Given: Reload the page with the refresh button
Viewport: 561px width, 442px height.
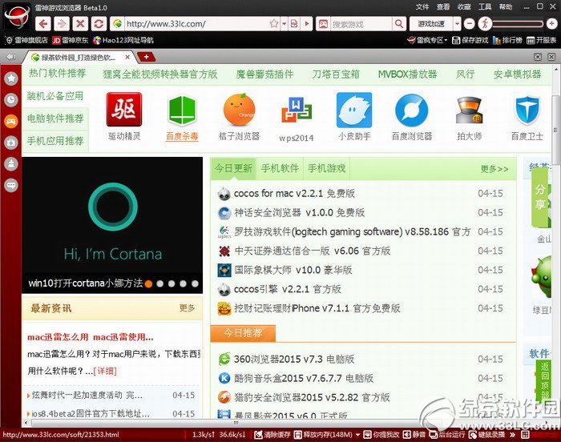Looking at the screenshot, I should pyautogui.click(x=99, y=24).
